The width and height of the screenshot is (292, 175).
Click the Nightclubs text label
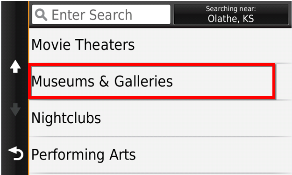(66, 118)
